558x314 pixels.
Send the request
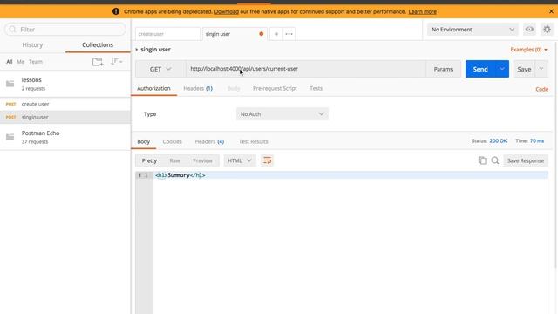[x=480, y=69]
